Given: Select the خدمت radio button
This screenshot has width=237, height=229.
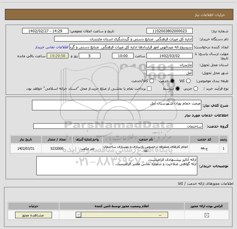Looking at the screenshot, I should pyautogui.click(x=172, y=81).
